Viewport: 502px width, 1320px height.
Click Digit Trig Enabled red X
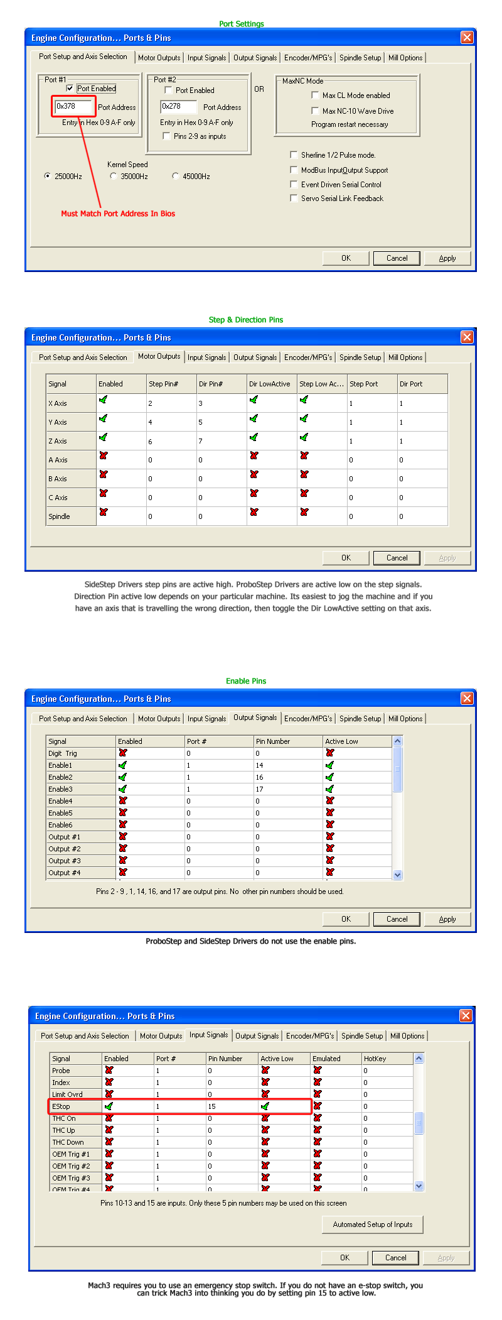tap(122, 753)
